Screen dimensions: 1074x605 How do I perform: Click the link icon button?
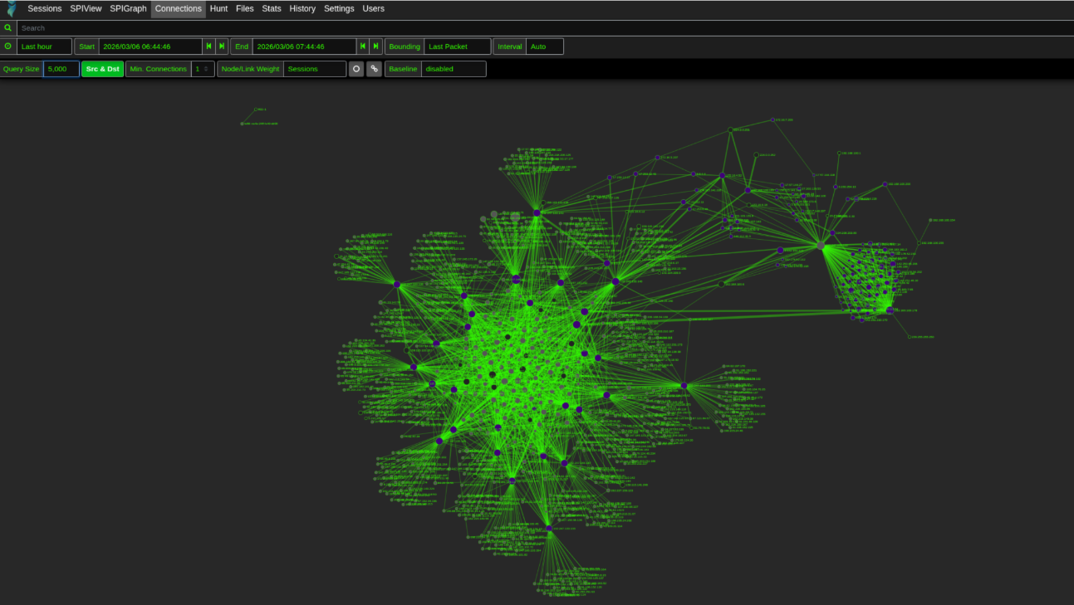375,69
